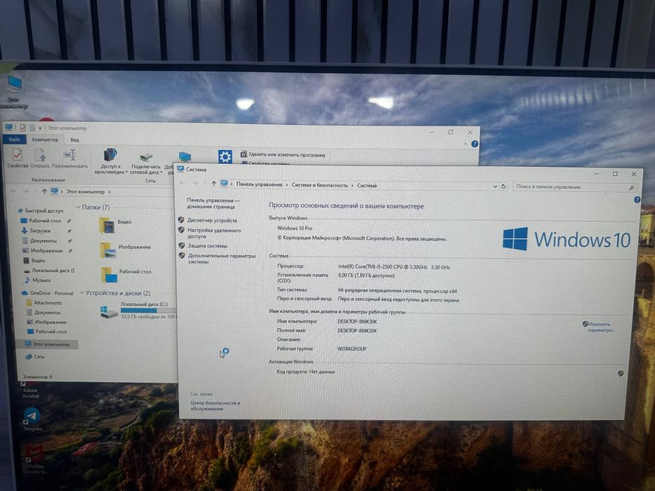Launch Telegram from the desktop
Viewport: 655px width, 491px height.
pyautogui.click(x=32, y=419)
